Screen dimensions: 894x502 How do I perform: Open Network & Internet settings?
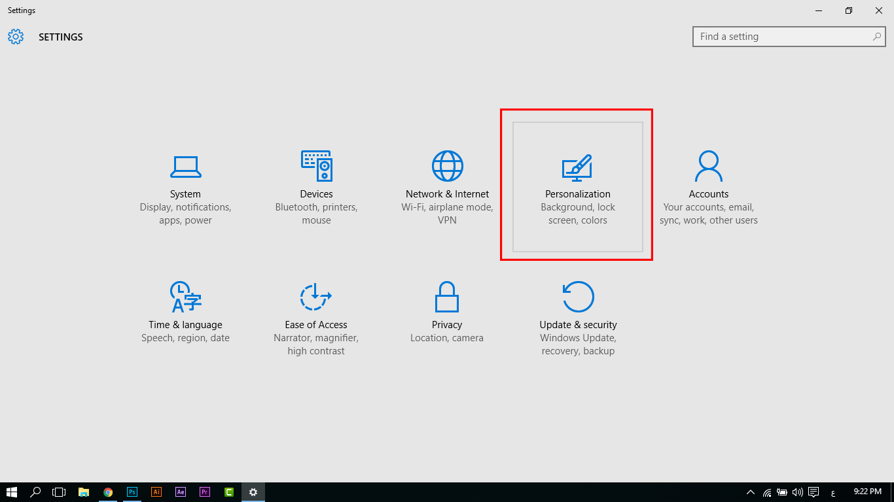(447, 188)
